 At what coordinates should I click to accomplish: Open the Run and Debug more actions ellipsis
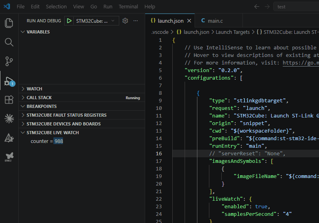(x=136, y=21)
